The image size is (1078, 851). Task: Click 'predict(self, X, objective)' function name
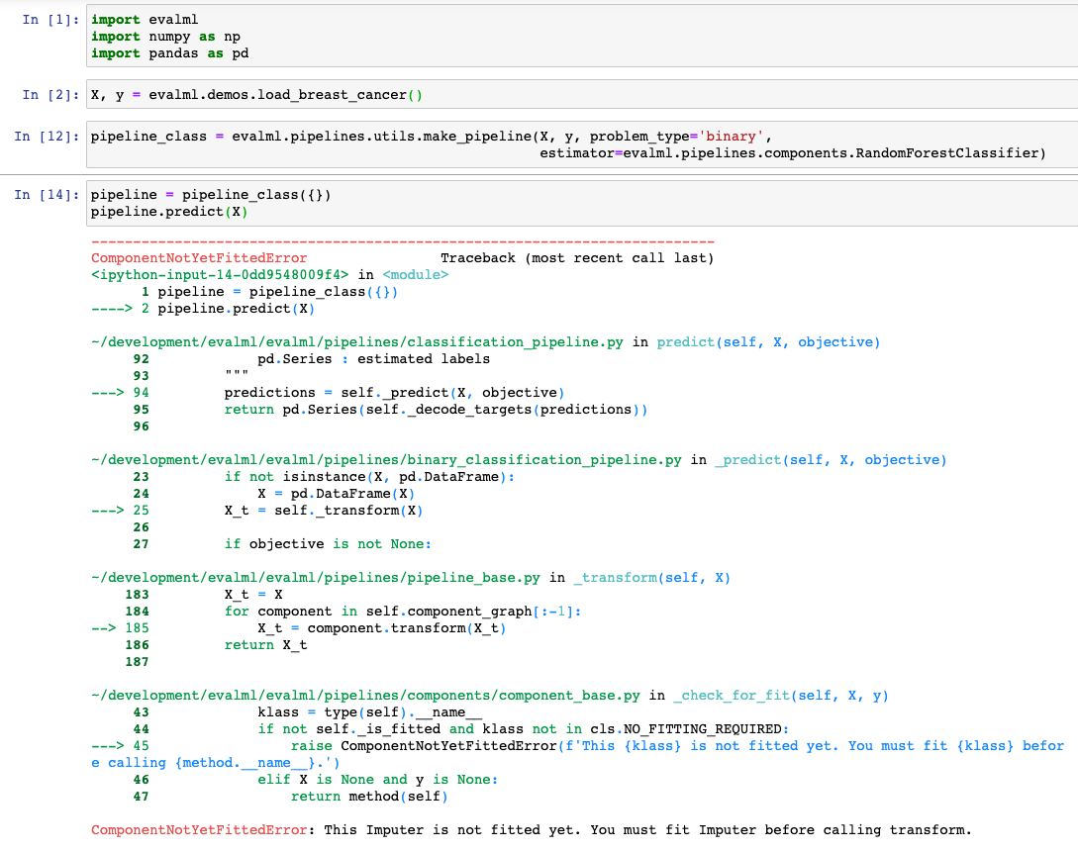coord(768,342)
